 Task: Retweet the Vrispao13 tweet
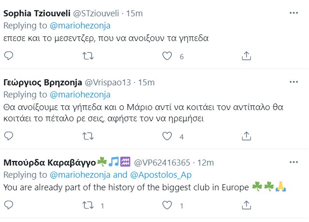pos(88,136)
